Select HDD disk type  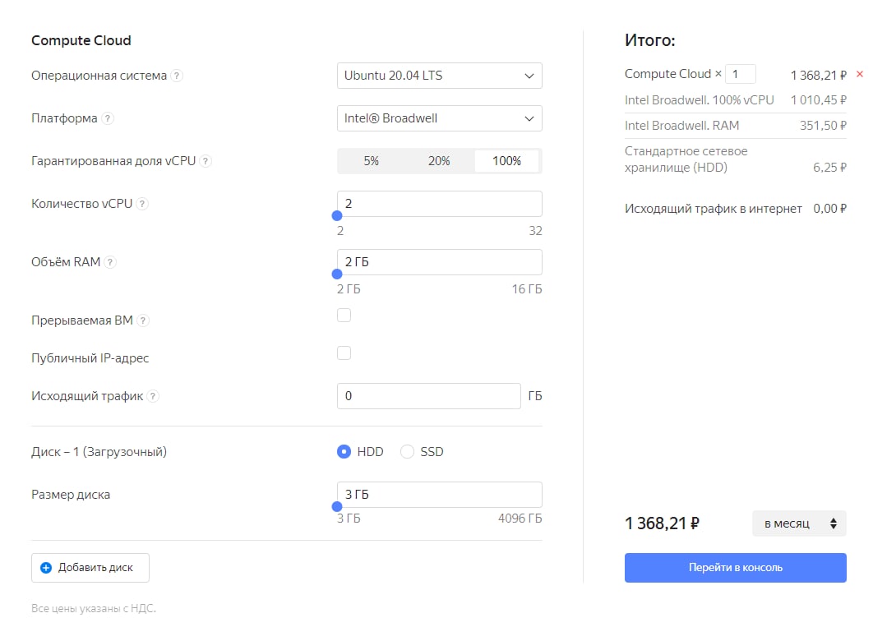(x=344, y=452)
